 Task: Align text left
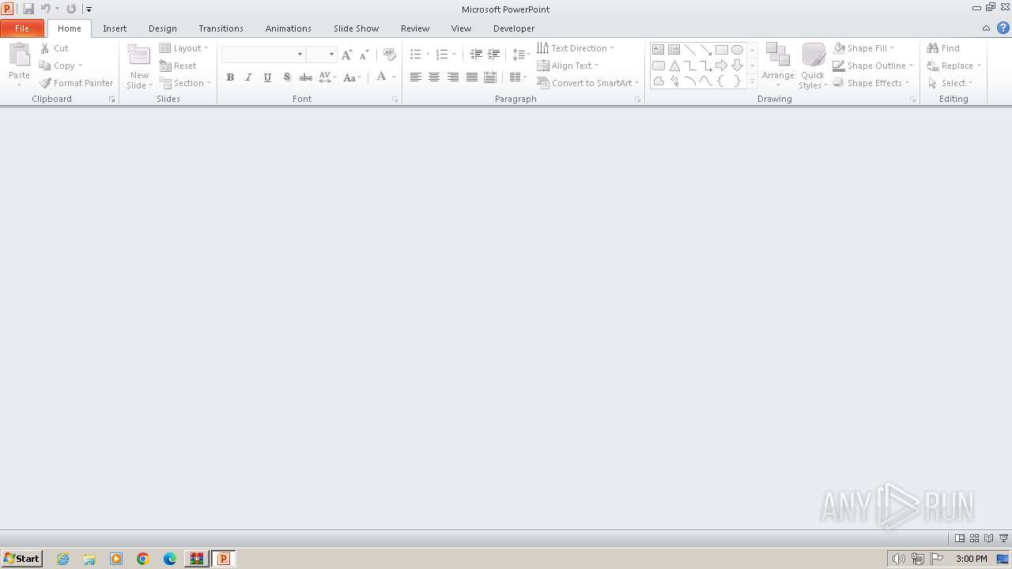[x=415, y=77]
